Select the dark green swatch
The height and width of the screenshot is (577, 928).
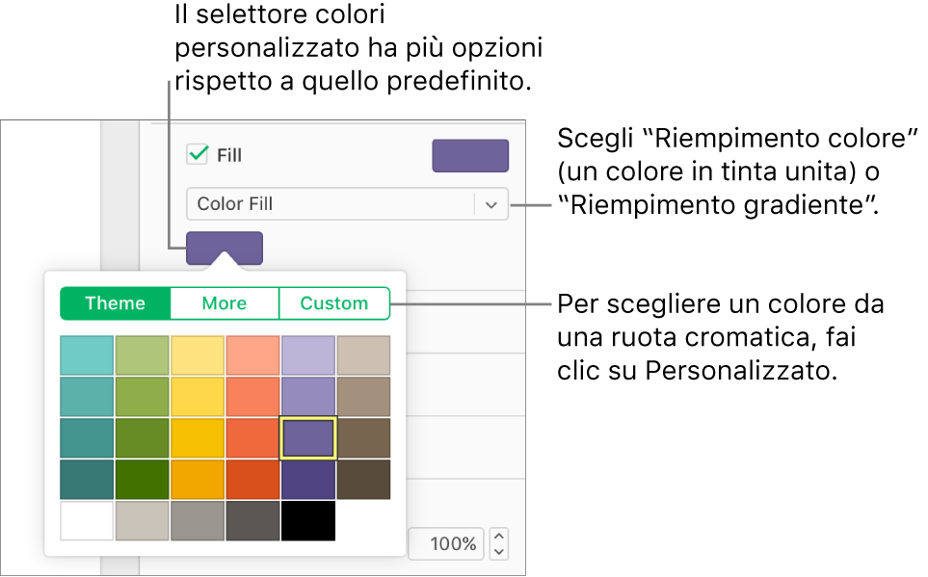click(x=142, y=479)
